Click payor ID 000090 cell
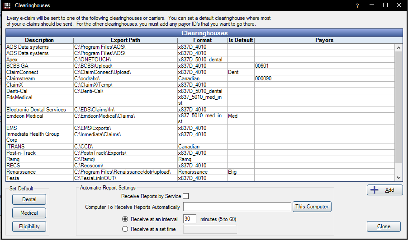 pos(324,78)
